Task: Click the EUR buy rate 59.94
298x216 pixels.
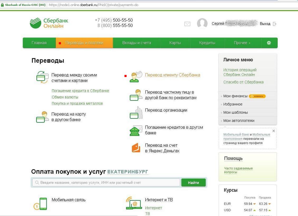Action: [248, 204]
